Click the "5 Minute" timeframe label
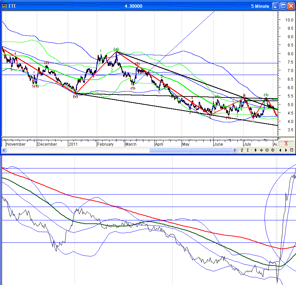This screenshot has width=296, height=285. 260,6
